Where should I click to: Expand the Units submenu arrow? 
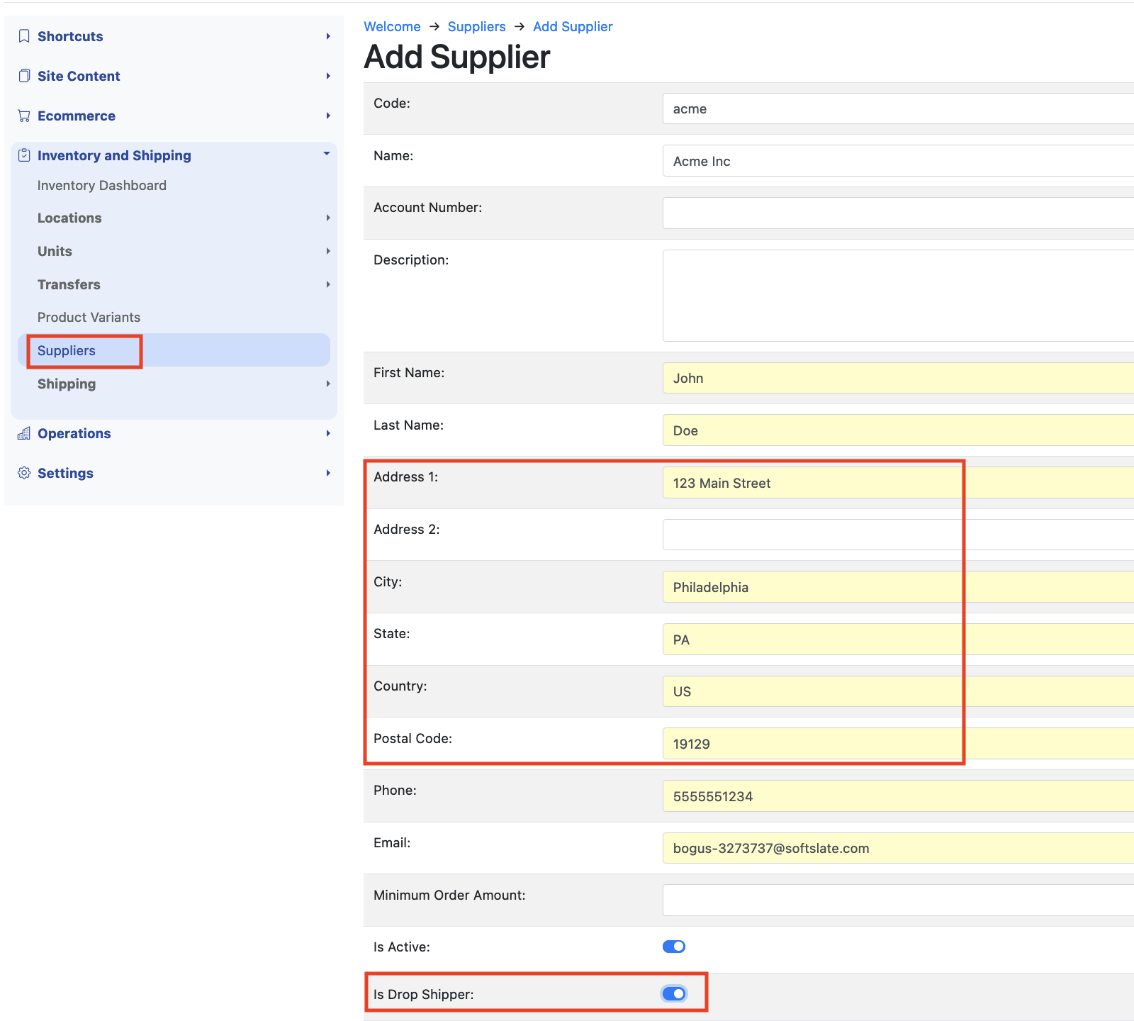pyautogui.click(x=328, y=251)
